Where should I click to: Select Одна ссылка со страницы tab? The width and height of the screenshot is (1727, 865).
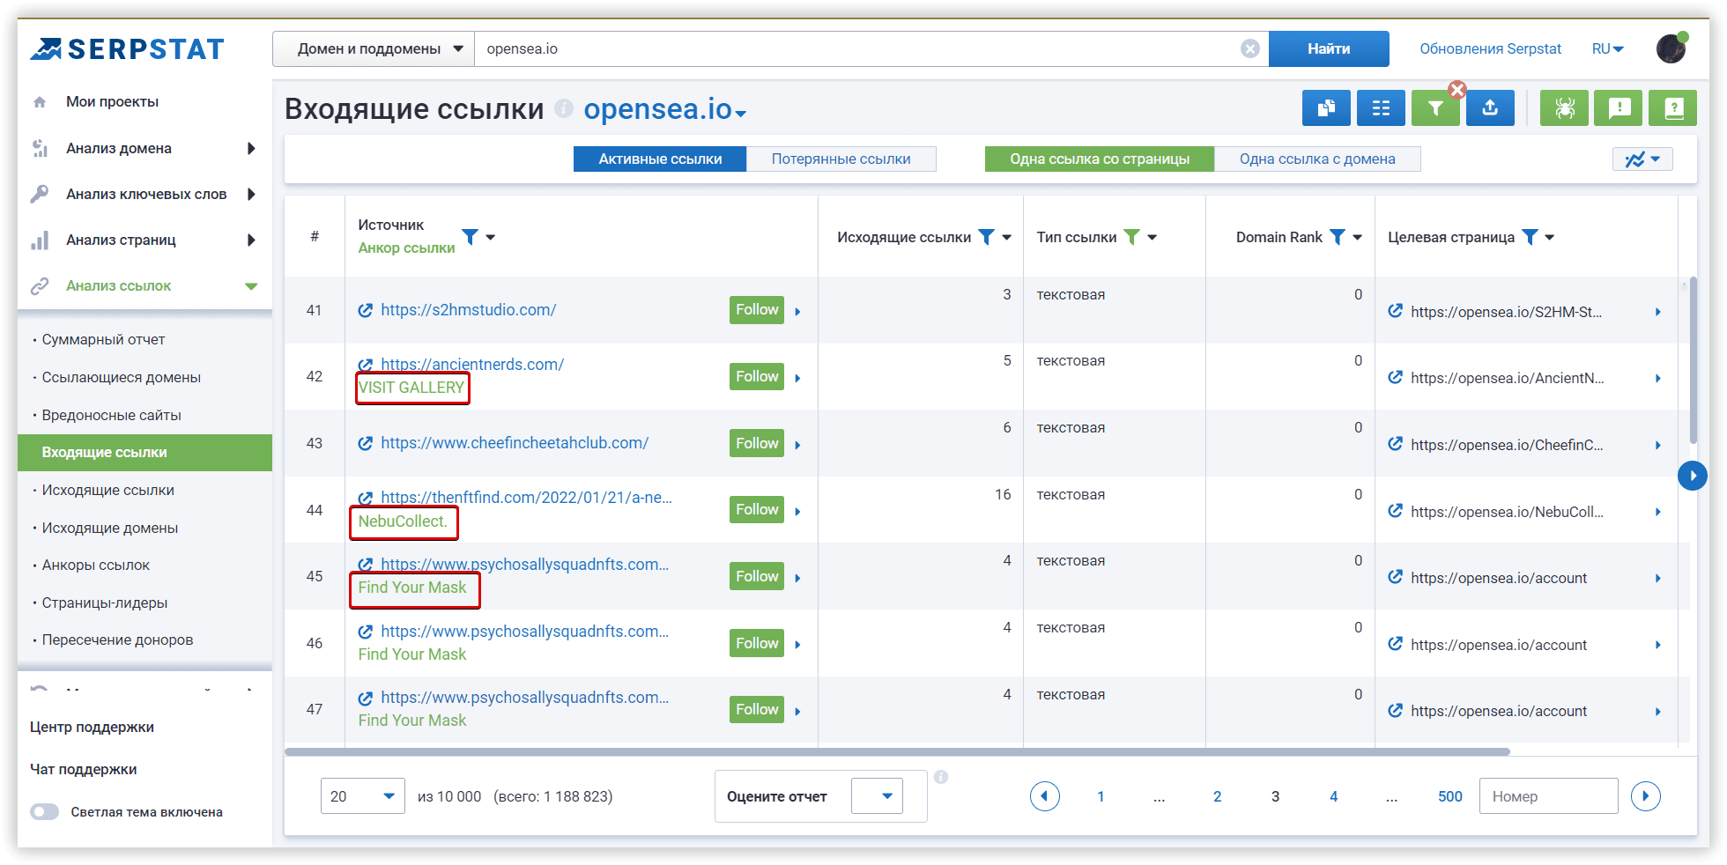point(1100,159)
